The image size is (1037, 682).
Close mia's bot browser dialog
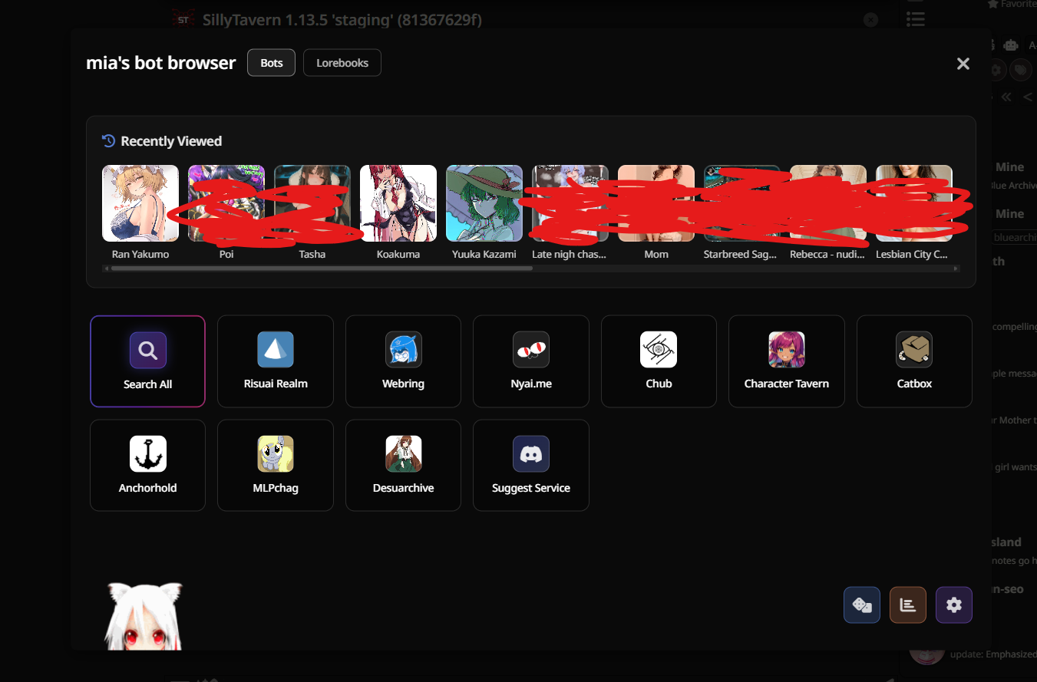[963, 64]
